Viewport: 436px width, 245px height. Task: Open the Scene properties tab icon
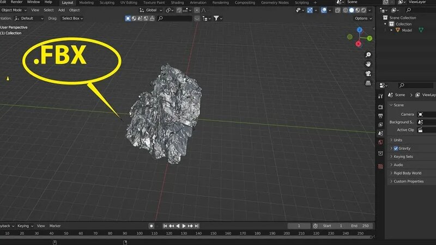point(380,133)
